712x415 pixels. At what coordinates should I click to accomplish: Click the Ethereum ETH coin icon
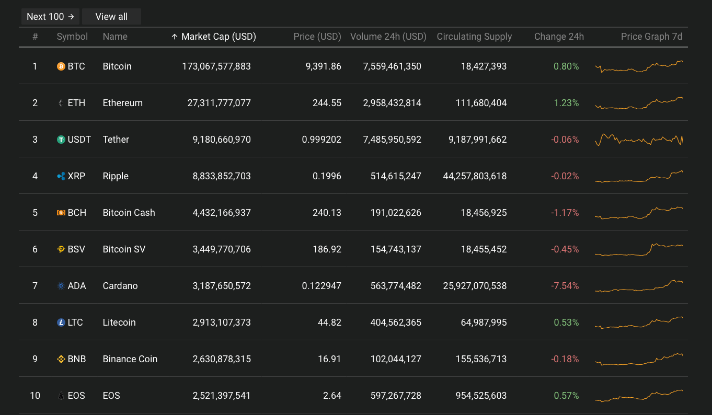[61, 103]
